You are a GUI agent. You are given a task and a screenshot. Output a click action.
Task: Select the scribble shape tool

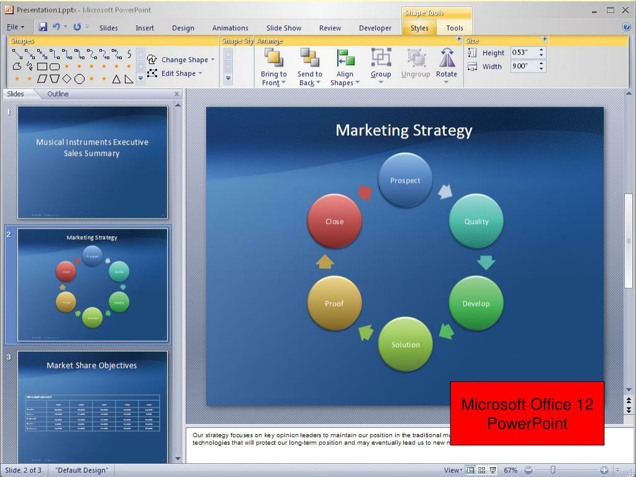[x=30, y=66]
